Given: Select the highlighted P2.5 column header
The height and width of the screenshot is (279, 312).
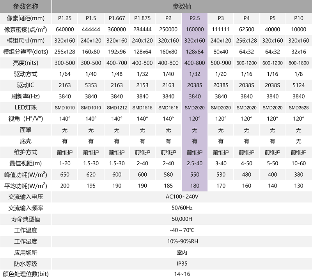Looking at the screenshot, I should click(195, 18).
